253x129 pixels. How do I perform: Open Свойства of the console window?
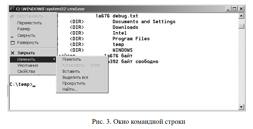(x=26, y=71)
